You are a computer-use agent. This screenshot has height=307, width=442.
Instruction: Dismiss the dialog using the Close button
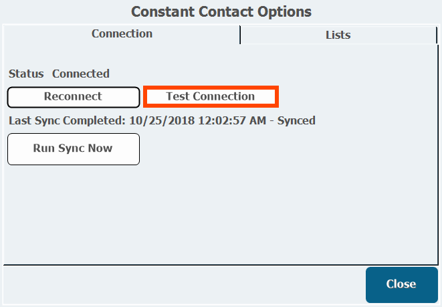401,284
